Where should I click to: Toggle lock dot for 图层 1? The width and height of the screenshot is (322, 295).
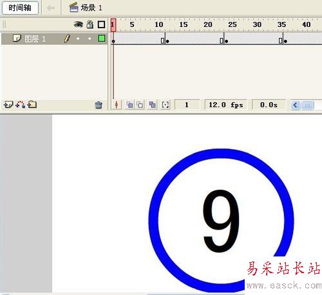(90, 39)
